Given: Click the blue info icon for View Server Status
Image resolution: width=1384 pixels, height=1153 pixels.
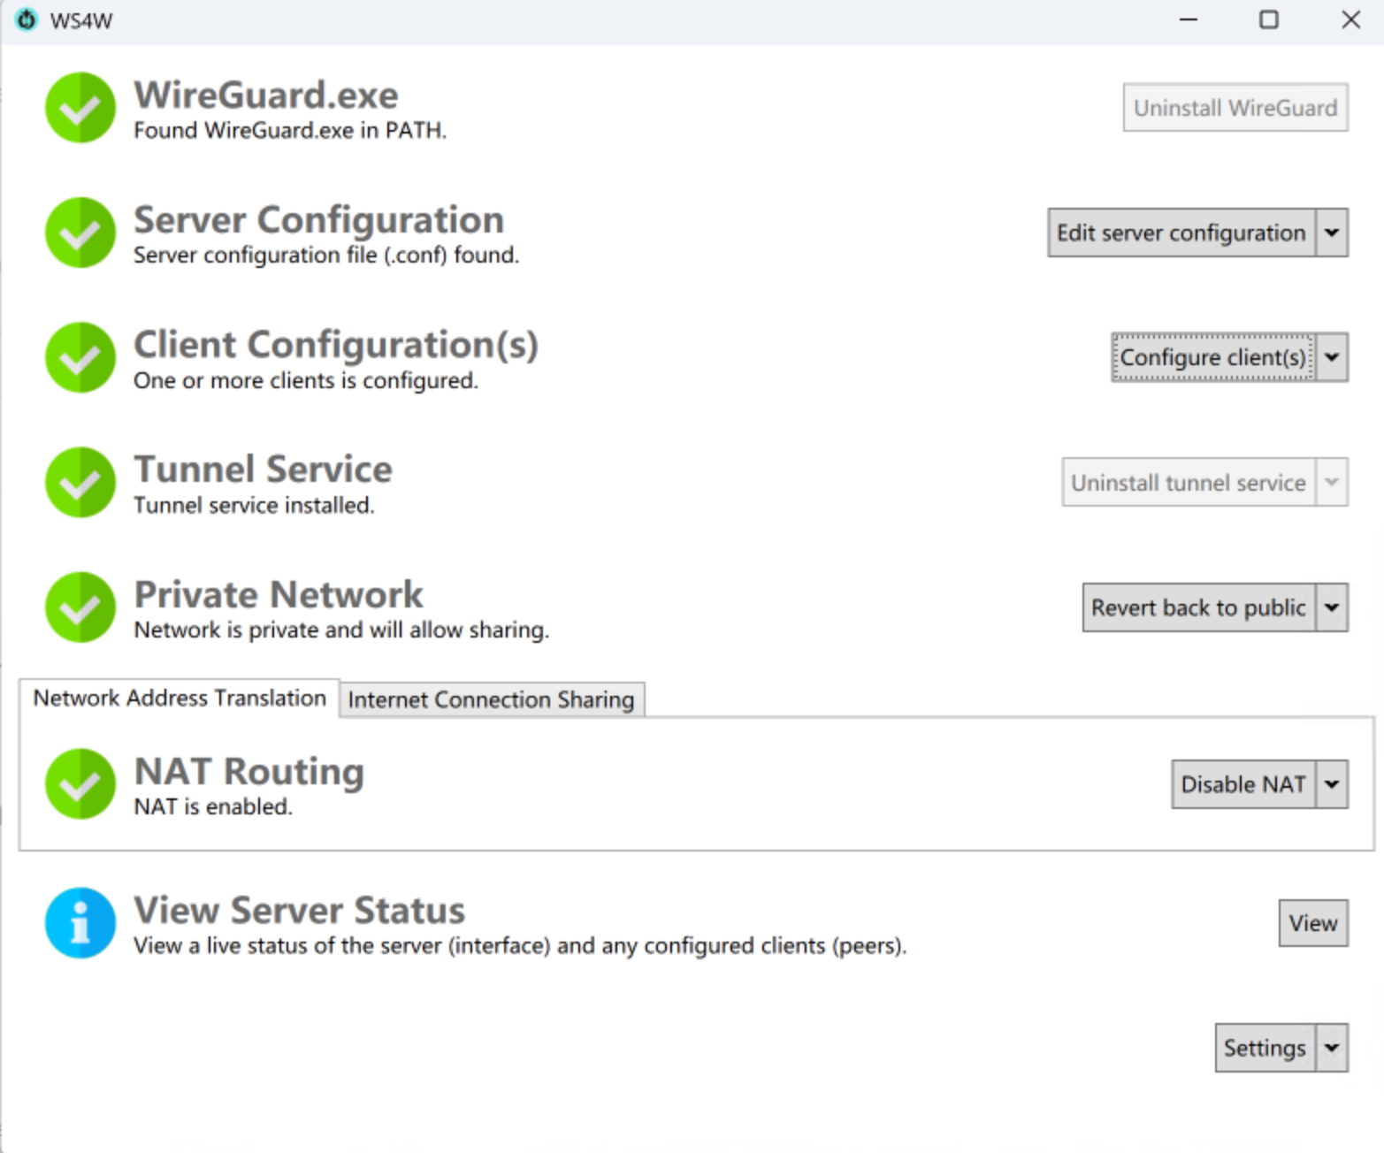Looking at the screenshot, I should click(80, 923).
